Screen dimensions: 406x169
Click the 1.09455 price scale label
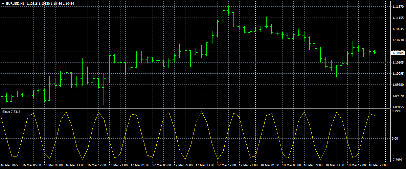click(398, 106)
